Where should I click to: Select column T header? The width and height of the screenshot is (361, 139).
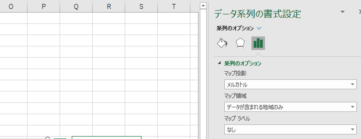(174, 7)
